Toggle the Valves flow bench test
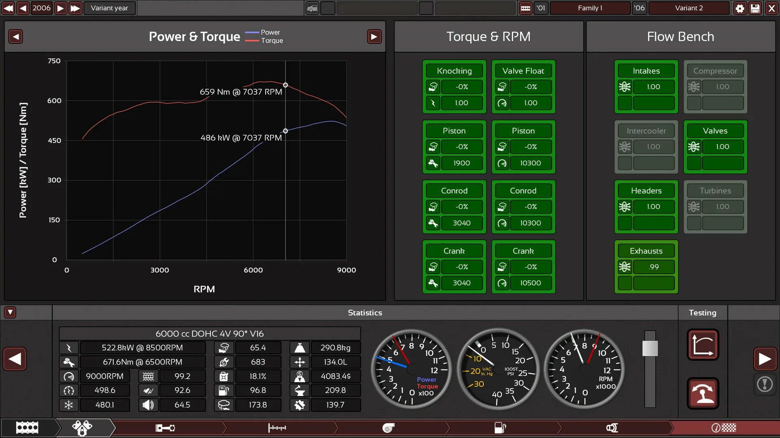The width and height of the screenshot is (780, 438). click(715, 131)
